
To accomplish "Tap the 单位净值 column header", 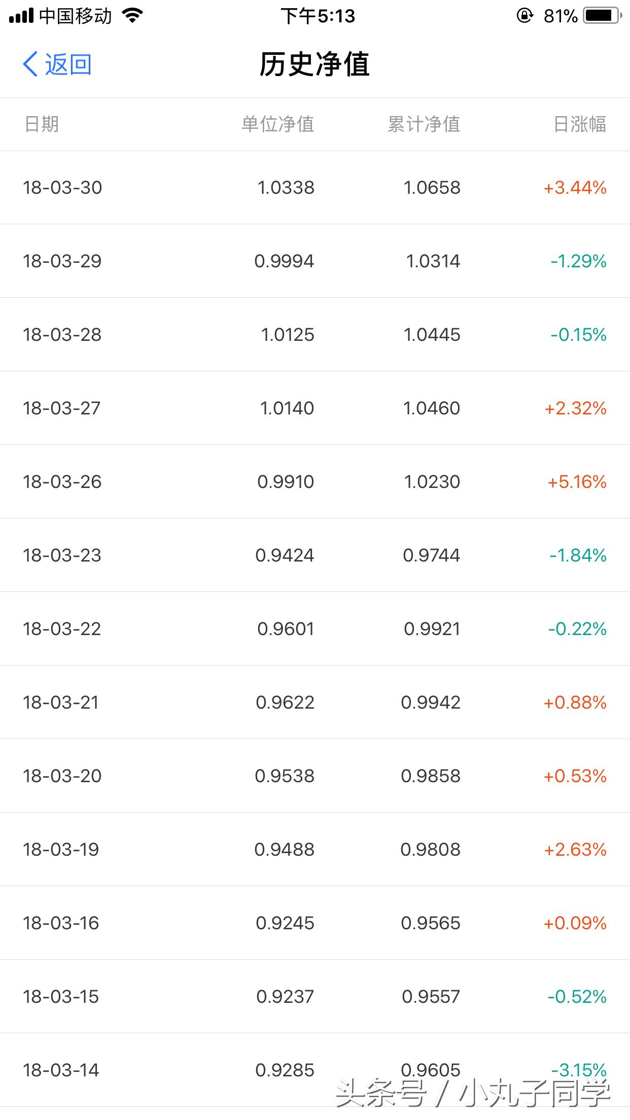I will point(278,124).
